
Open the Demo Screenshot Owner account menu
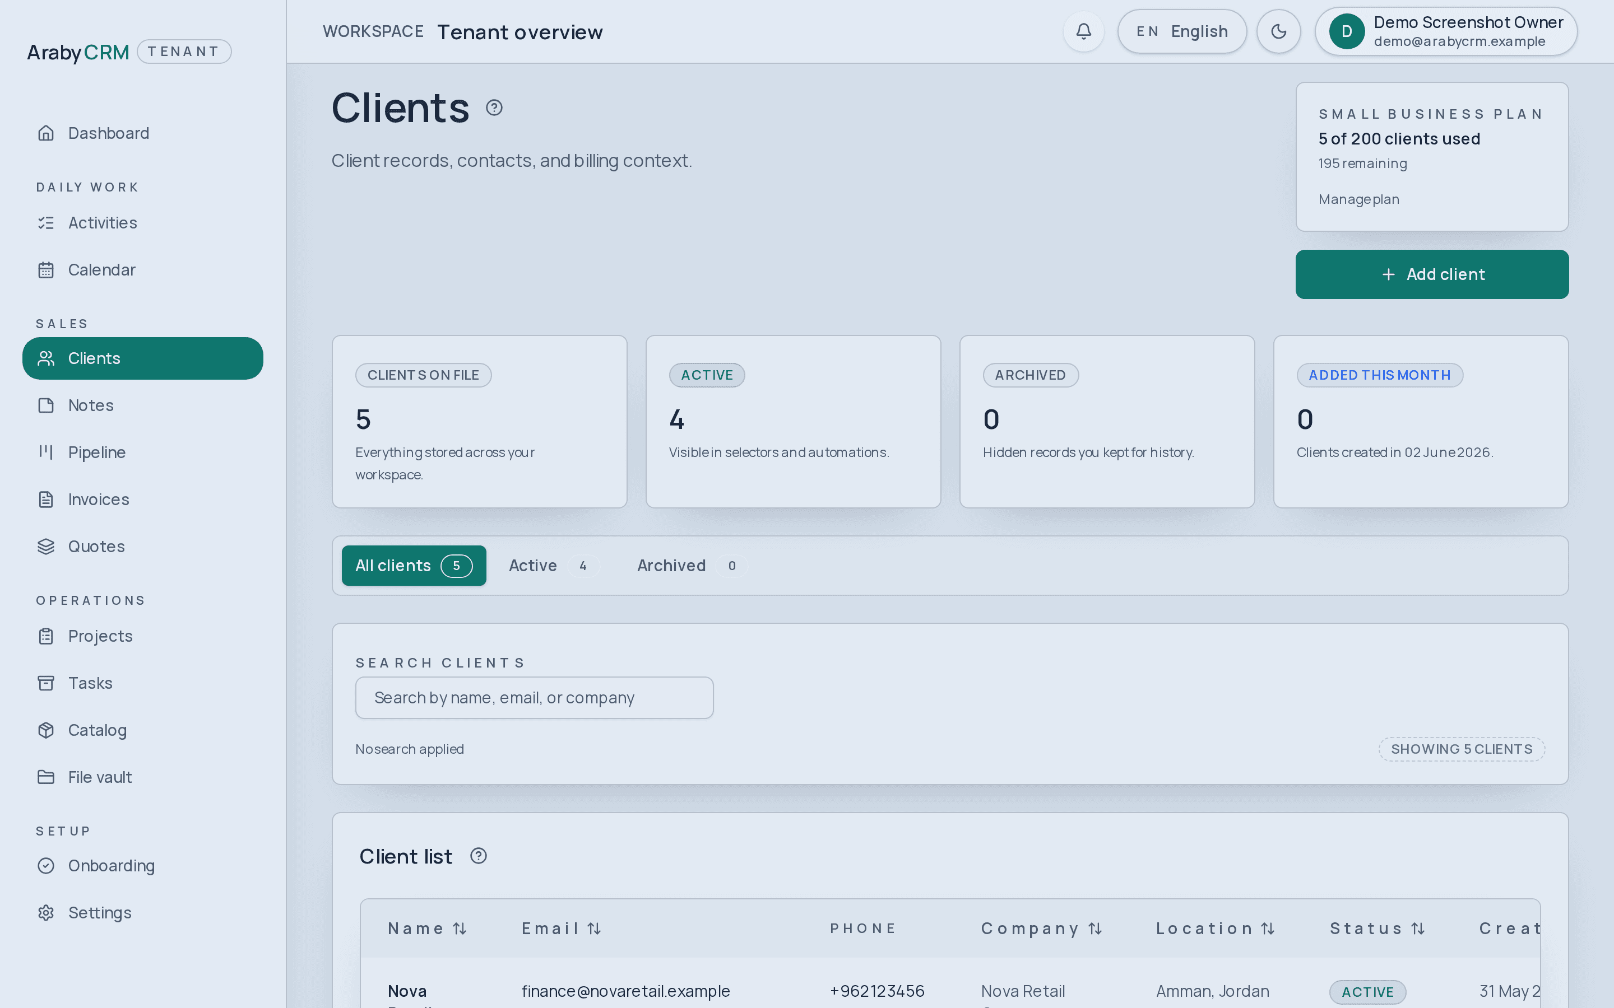point(1446,31)
